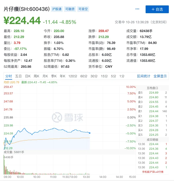Select the 卖2 row at 224.45
Screen dimensions: 174x181
[152, 107]
